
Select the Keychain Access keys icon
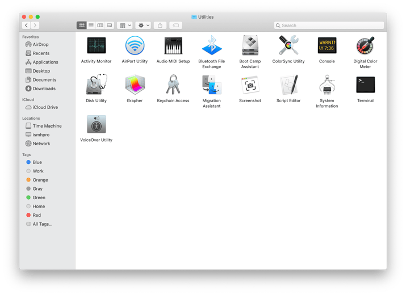[x=173, y=85]
